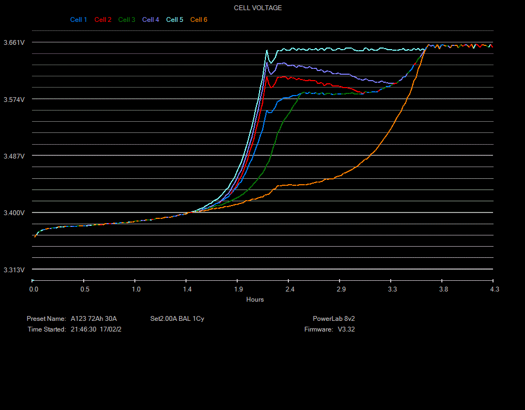This screenshot has width=525, height=410.
Task: Toggle the red Cell 2 legend label
Action: pyautogui.click(x=103, y=20)
